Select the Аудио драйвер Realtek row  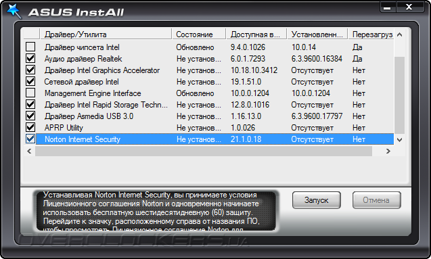tap(209, 59)
